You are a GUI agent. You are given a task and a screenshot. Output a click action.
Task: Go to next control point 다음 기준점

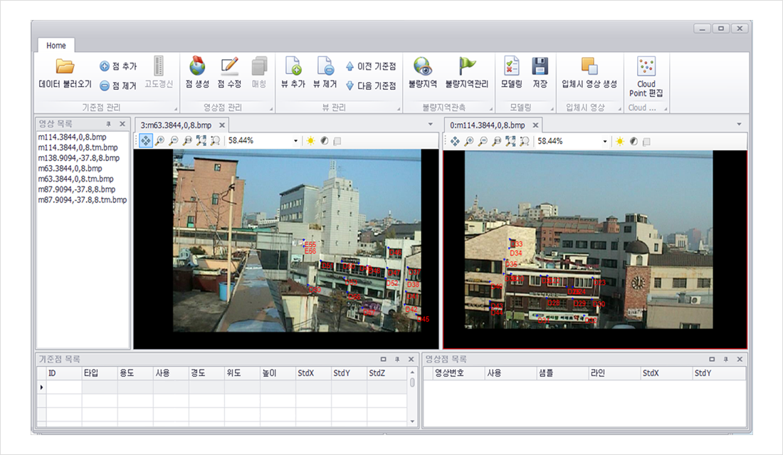click(x=371, y=85)
